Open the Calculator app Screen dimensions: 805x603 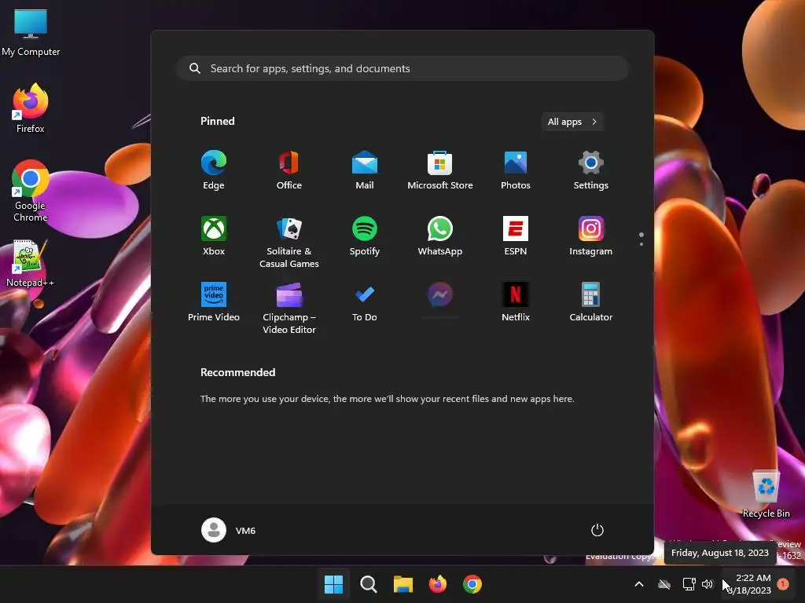click(591, 302)
